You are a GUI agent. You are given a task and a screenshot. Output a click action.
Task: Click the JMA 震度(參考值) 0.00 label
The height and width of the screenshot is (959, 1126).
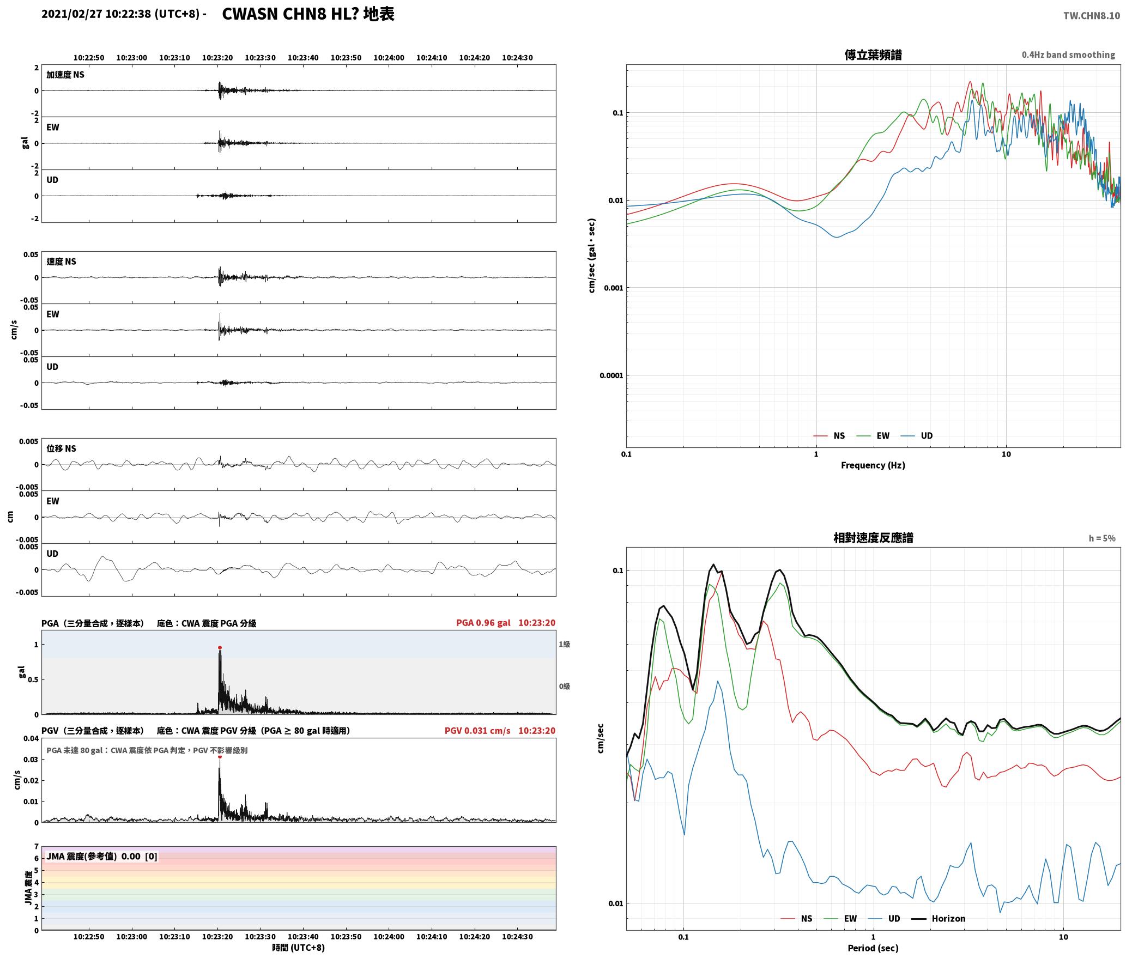93,857
